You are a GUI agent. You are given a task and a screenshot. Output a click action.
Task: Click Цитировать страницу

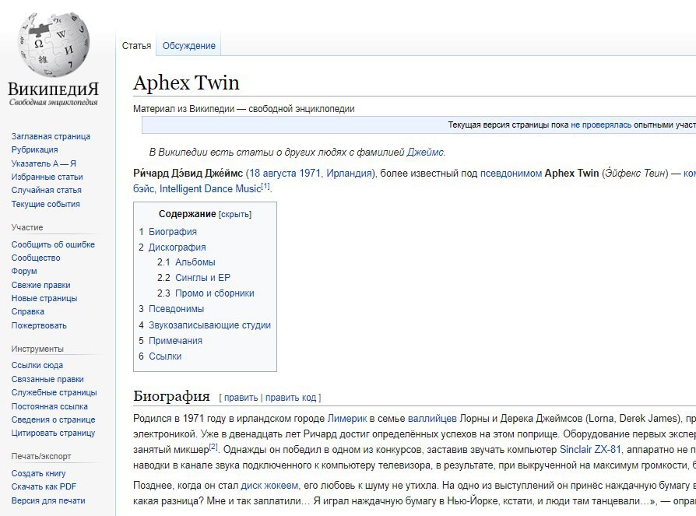coord(53,433)
